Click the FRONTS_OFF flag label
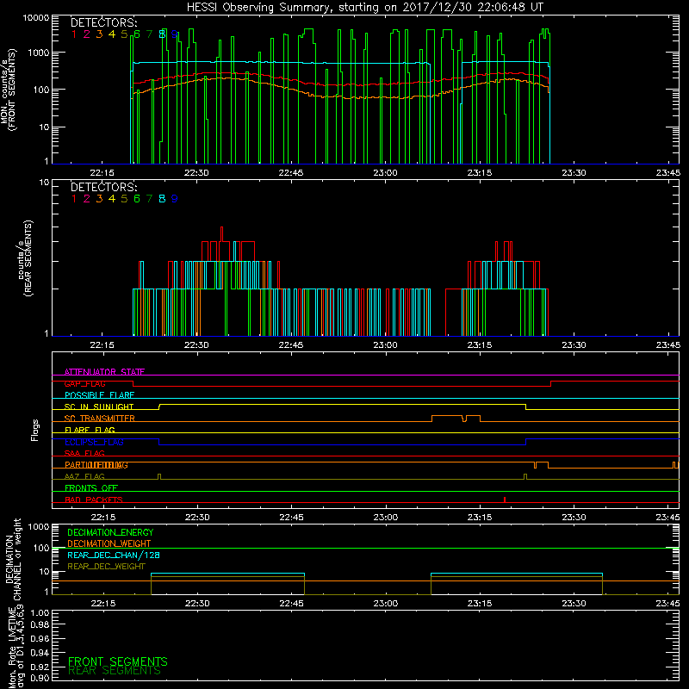The height and width of the screenshot is (689, 689). [91, 488]
